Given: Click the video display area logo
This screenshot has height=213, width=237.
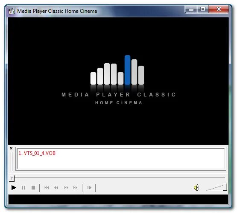Looking at the screenshot, I should click(x=118, y=80).
